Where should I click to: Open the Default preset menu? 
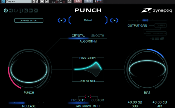click(88, 20)
